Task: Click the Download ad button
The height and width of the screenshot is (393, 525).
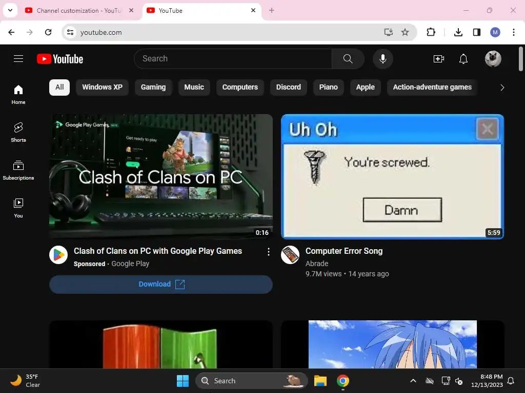Action: coord(160,285)
